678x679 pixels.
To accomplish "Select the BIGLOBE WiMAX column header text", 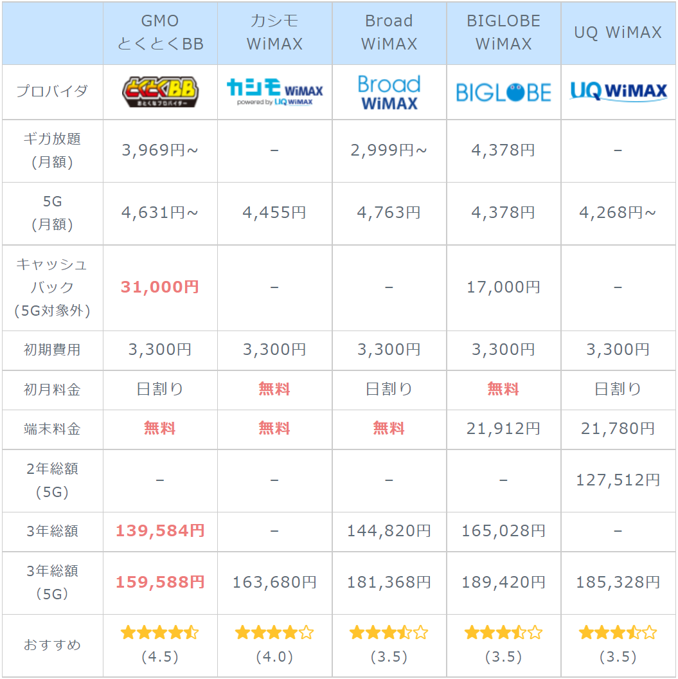I will coord(503,33).
